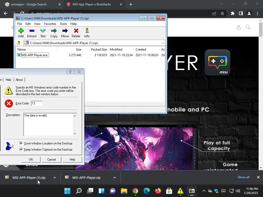
Task: Open the Help menu in 7-Zip
Action: 73,24
